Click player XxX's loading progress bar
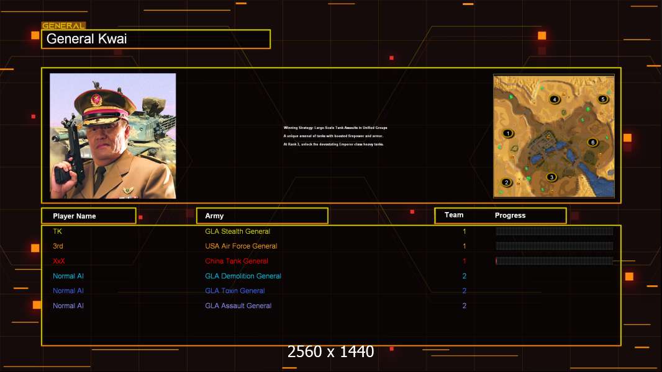 pyautogui.click(x=554, y=261)
